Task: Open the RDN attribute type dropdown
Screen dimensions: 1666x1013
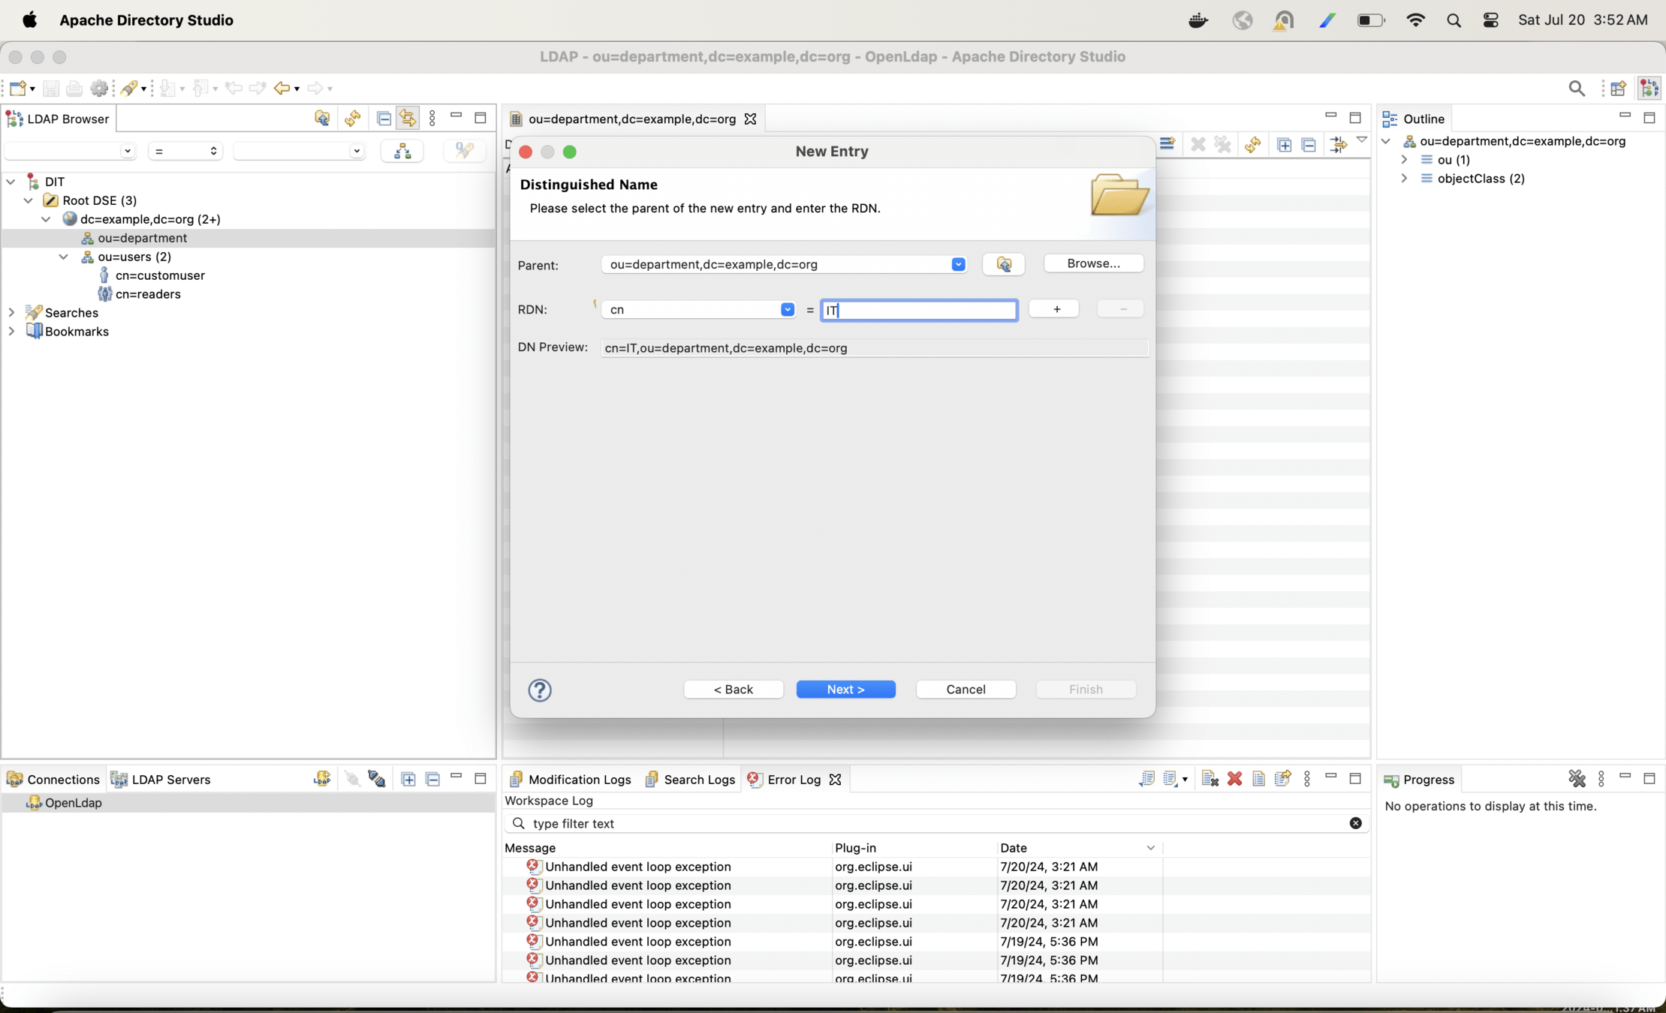Action: 787,310
